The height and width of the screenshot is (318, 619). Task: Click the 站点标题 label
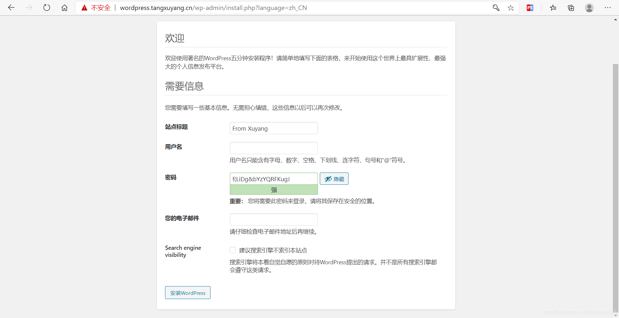176,127
